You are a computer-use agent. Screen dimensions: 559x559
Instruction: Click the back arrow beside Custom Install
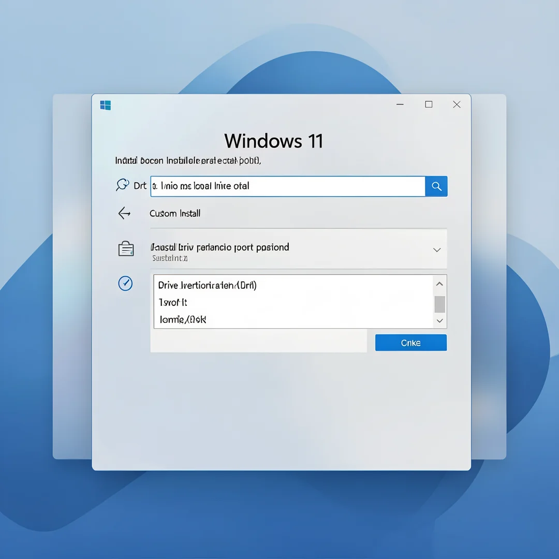pos(124,213)
